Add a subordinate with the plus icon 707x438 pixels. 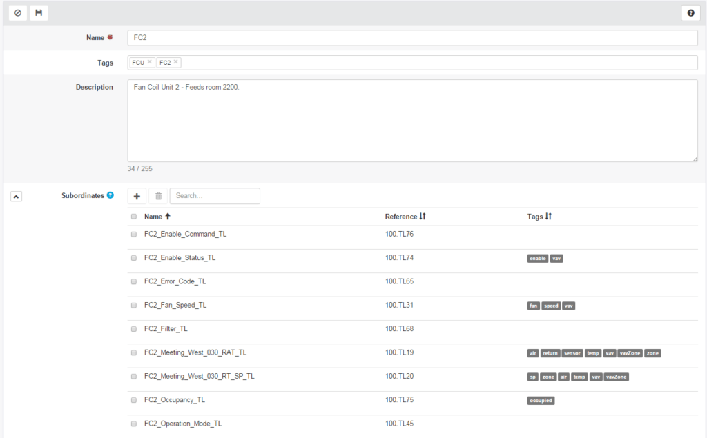tap(137, 196)
